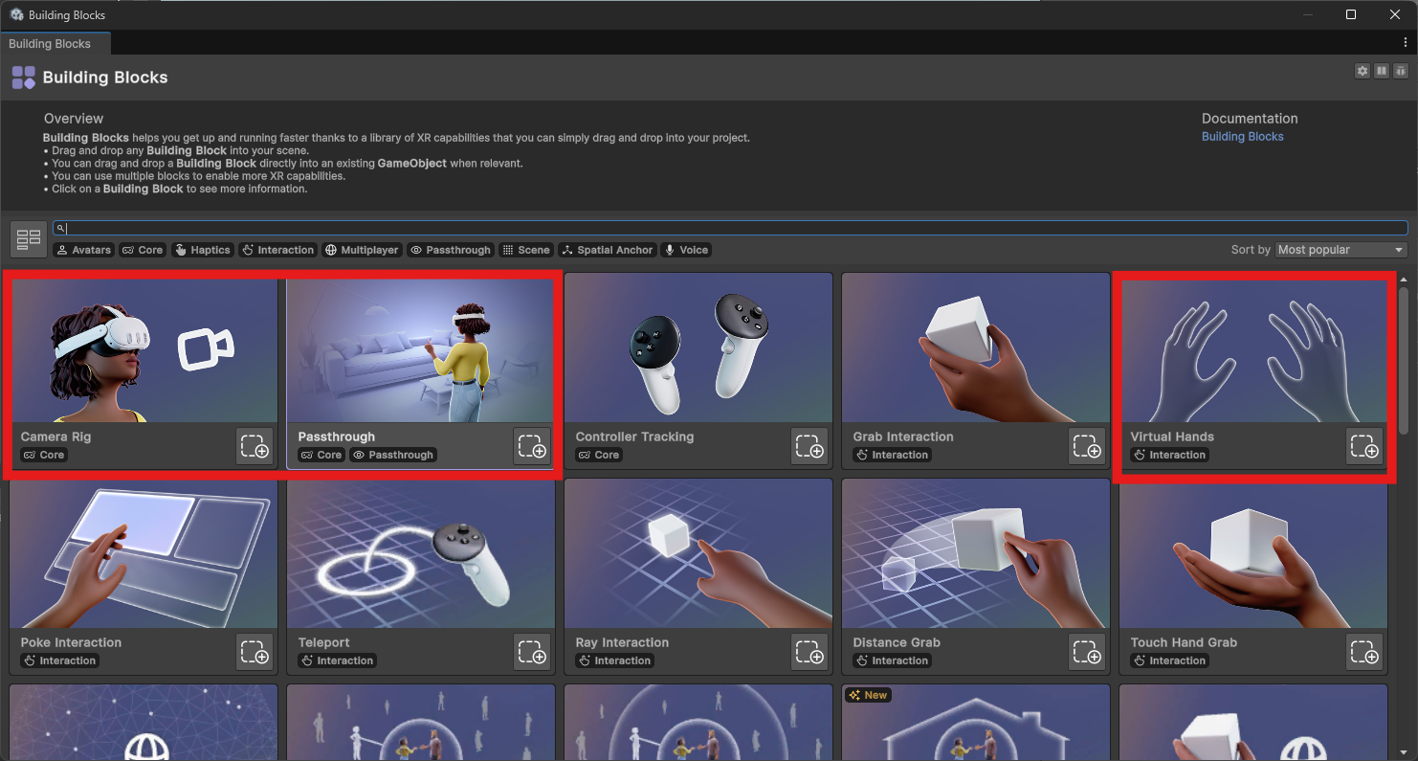The image size is (1418, 761).
Task: Select the Ray Interaction thumbnail
Action: coord(698,553)
